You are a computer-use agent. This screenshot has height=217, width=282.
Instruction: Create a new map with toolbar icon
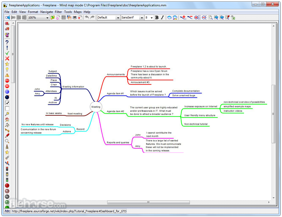[58, 17]
